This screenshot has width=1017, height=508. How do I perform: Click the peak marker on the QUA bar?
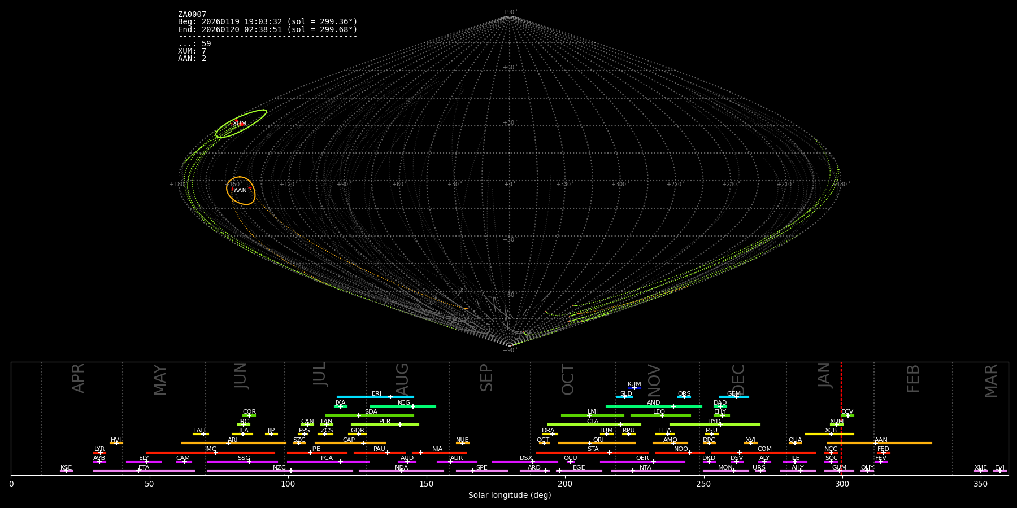(795, 443)
